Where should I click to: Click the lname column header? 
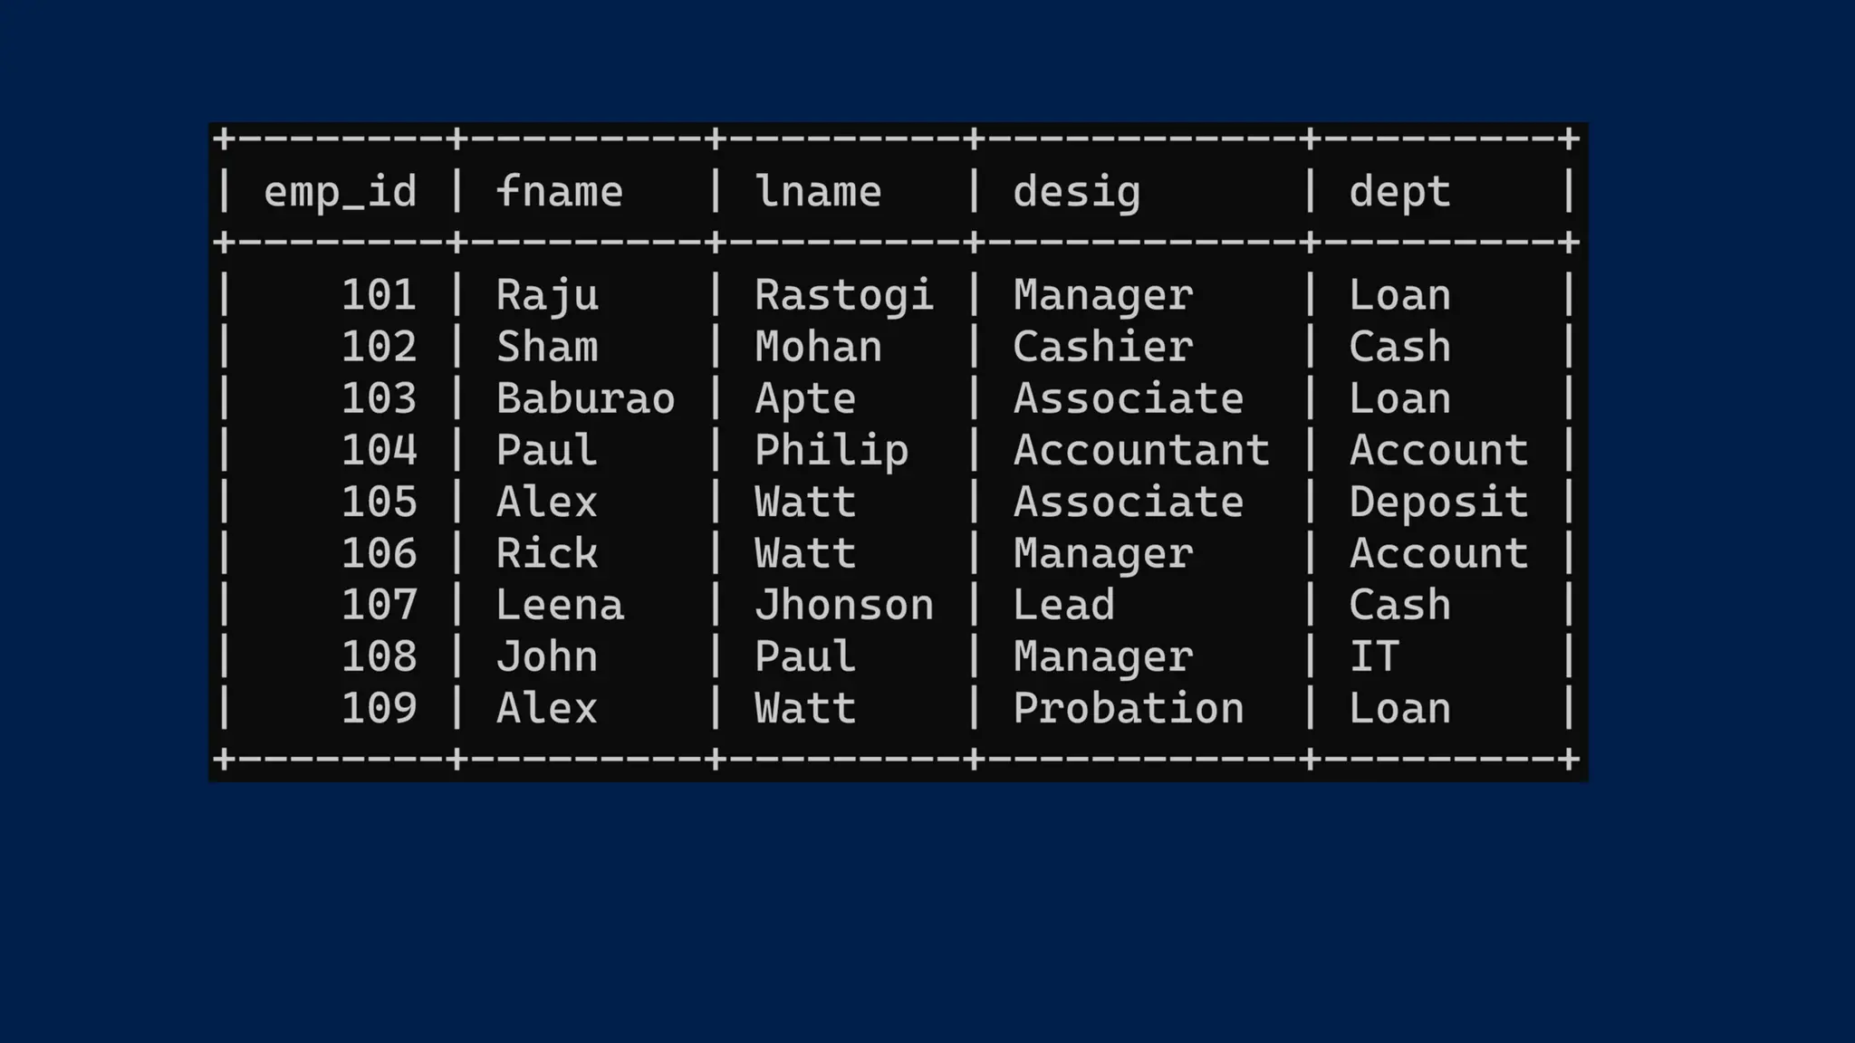(x=818, y=192)
